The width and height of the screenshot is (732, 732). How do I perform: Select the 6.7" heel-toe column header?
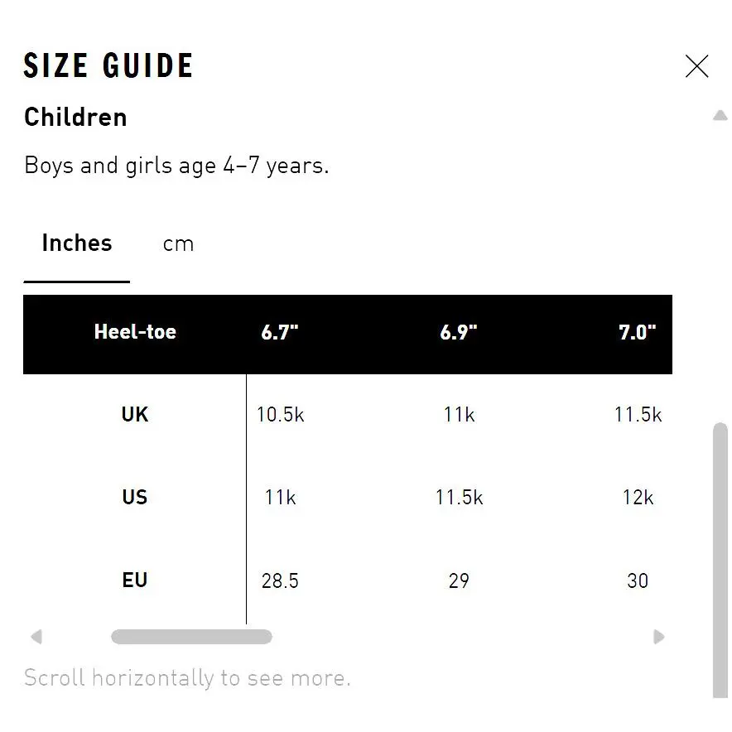(280, 332)
